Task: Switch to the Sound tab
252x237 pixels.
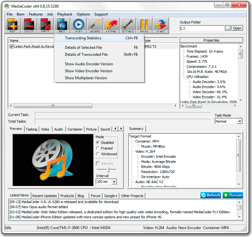Action: click(105, 129)
